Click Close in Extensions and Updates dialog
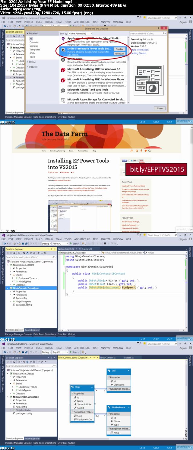 (160, 108)
